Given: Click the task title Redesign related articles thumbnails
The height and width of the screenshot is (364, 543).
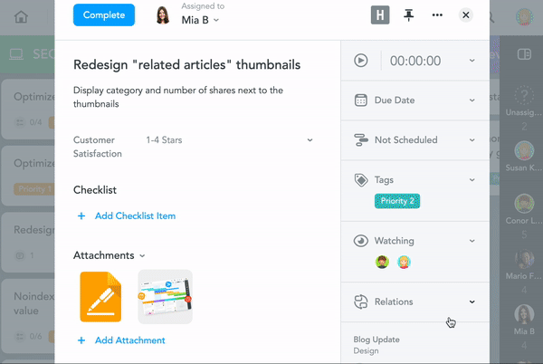Looking at the screenshot, I should coord(187,65).
